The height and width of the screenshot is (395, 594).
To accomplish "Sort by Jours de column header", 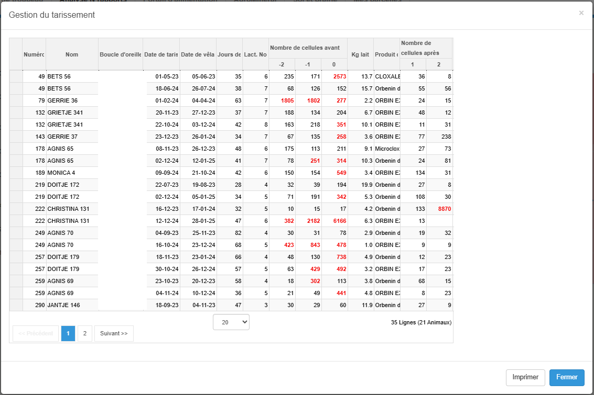I will pyautogui.click(x=229, y=54).
